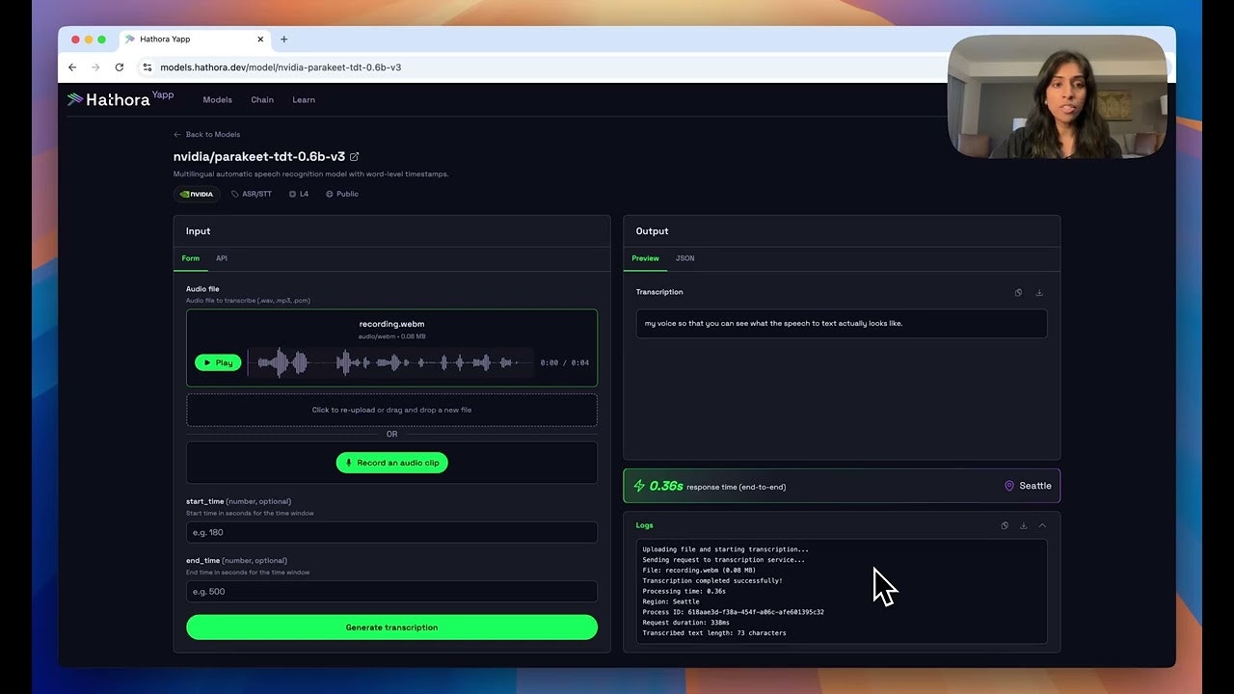Open the Learn navigation item

coord(303,99)
